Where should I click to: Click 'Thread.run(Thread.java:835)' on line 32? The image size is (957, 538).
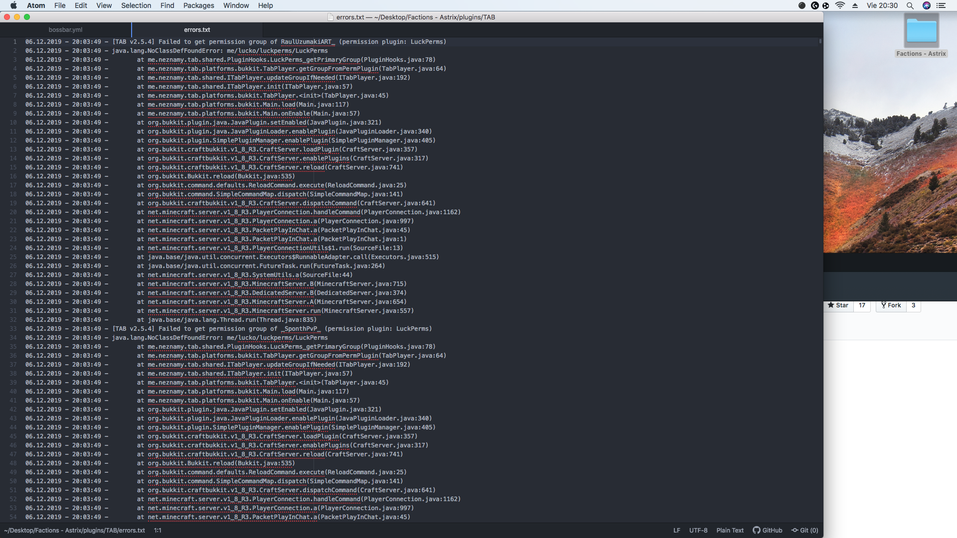268,320
